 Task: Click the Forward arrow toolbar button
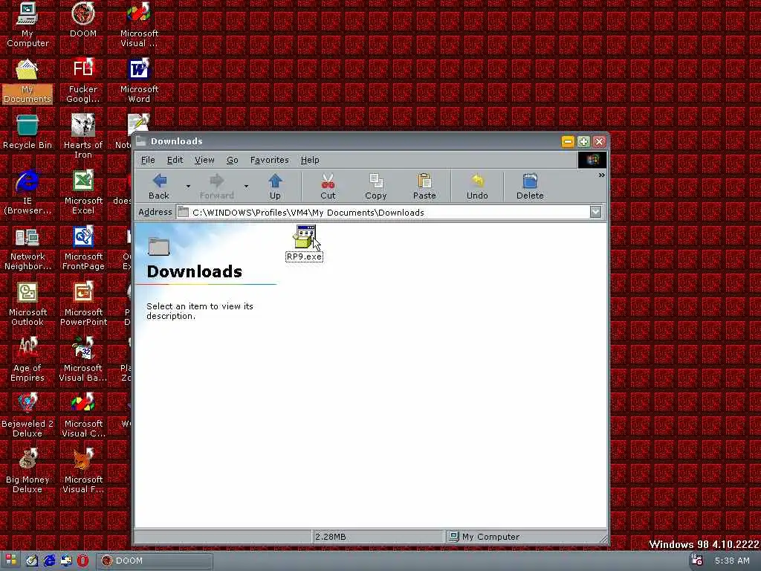pyautogui.click(x=216, y=187)
